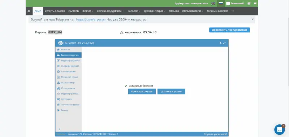Open the Парсеры menu item
The height and width of the screenshot is (137, 289).
(74, 11)
